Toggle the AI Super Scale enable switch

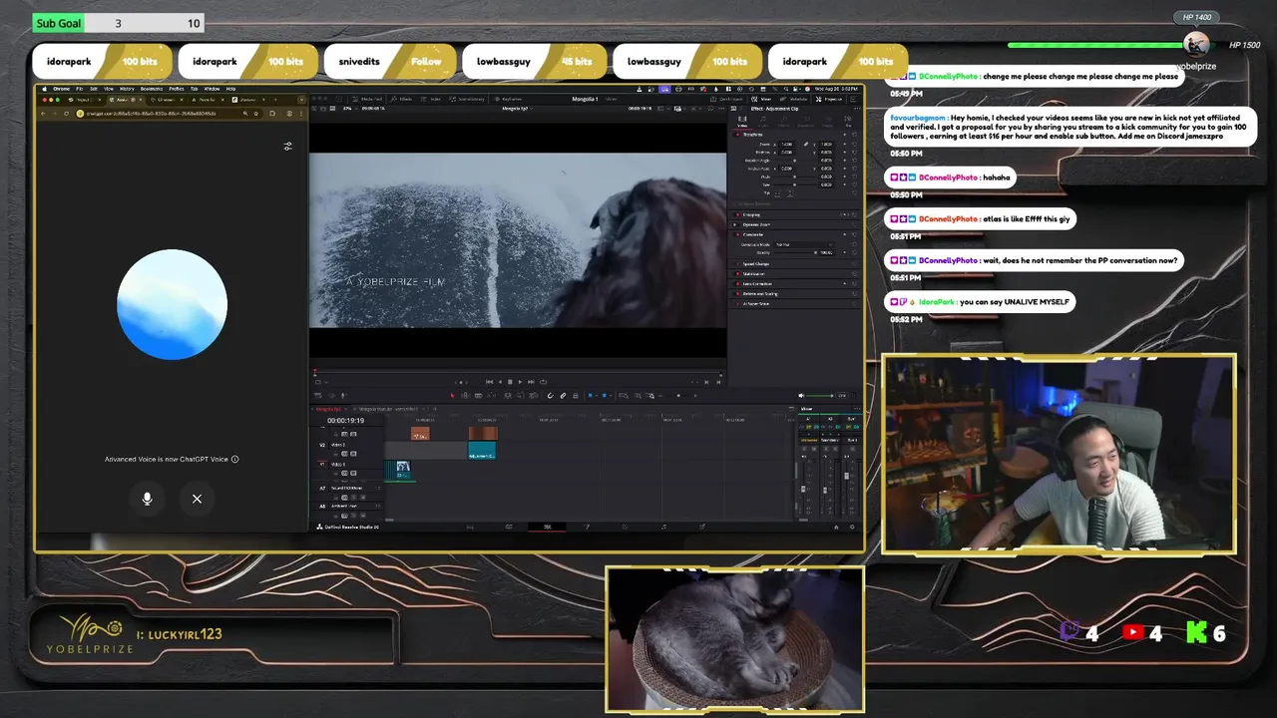pyautogui.click(x=737, y=304)
